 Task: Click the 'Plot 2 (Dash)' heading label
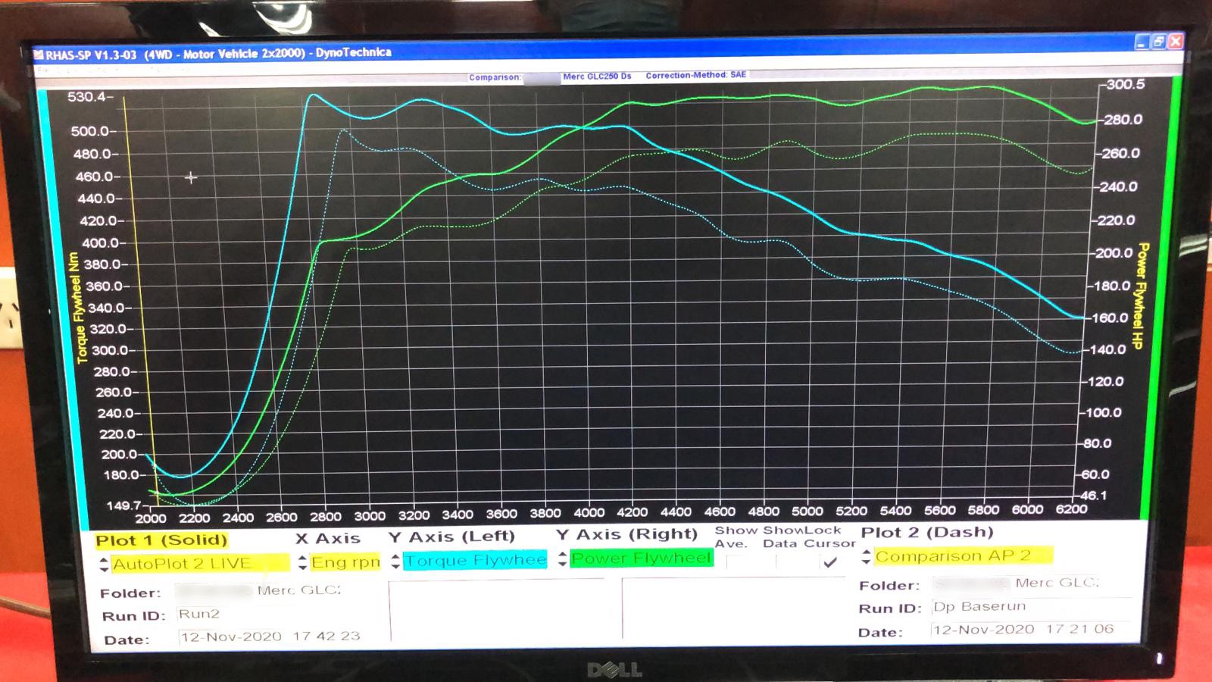926,532
